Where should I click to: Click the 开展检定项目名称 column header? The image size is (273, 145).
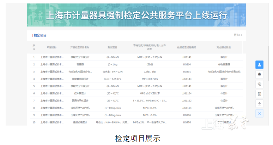[x=79, y=47]
